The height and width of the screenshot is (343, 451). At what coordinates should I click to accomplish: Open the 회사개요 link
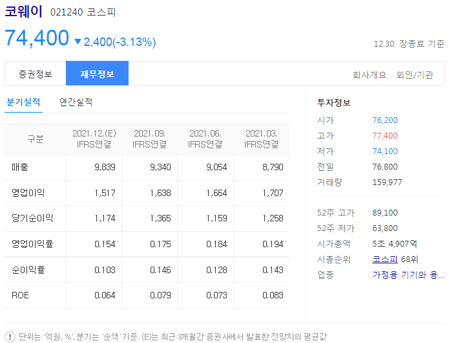coord(370,75)
